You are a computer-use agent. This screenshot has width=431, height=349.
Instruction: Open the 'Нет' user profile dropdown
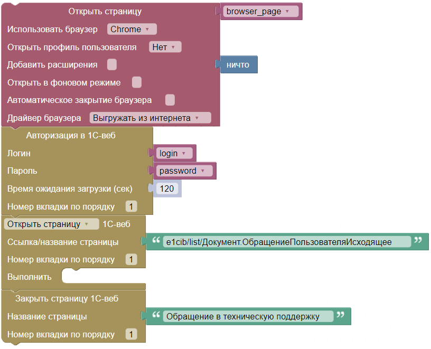pyautogui.click(x=165, y=47)
